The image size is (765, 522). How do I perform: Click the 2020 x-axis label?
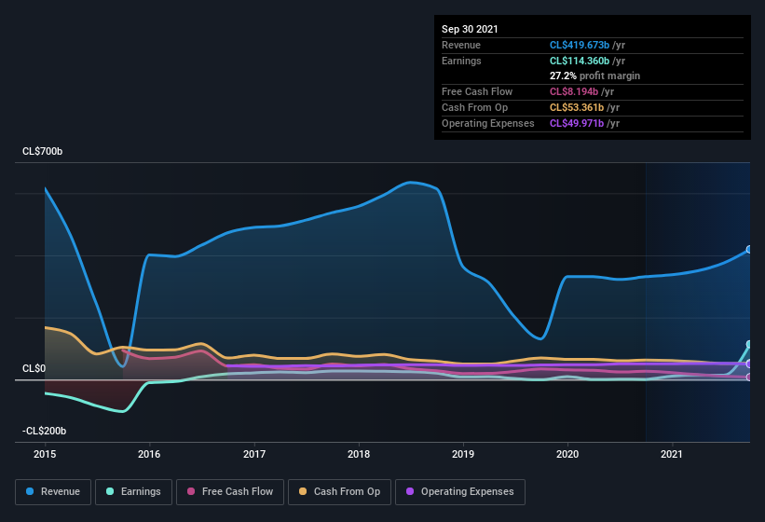click(567, 454)
